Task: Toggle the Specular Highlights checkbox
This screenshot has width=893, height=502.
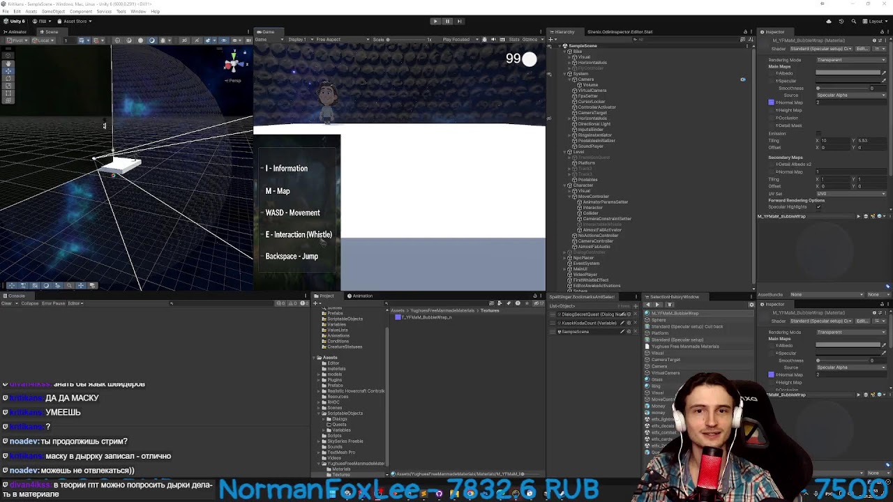Action: (819, 207)
